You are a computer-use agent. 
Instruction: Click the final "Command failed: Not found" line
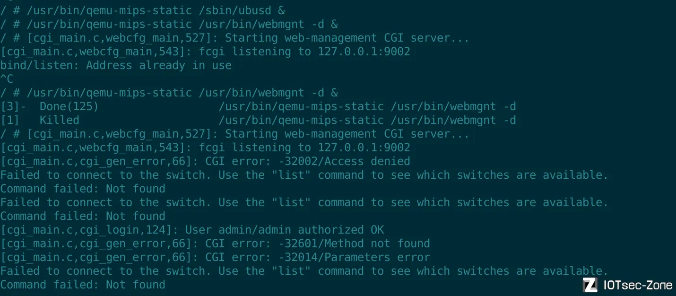tap(83, 285)
